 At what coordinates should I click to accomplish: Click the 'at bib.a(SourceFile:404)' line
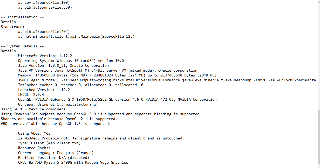[44, 31]
